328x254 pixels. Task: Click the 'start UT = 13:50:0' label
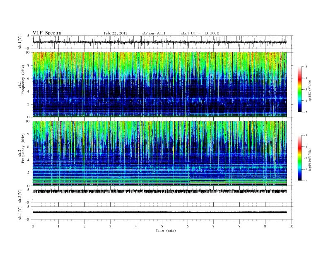(x=200, y=33)
